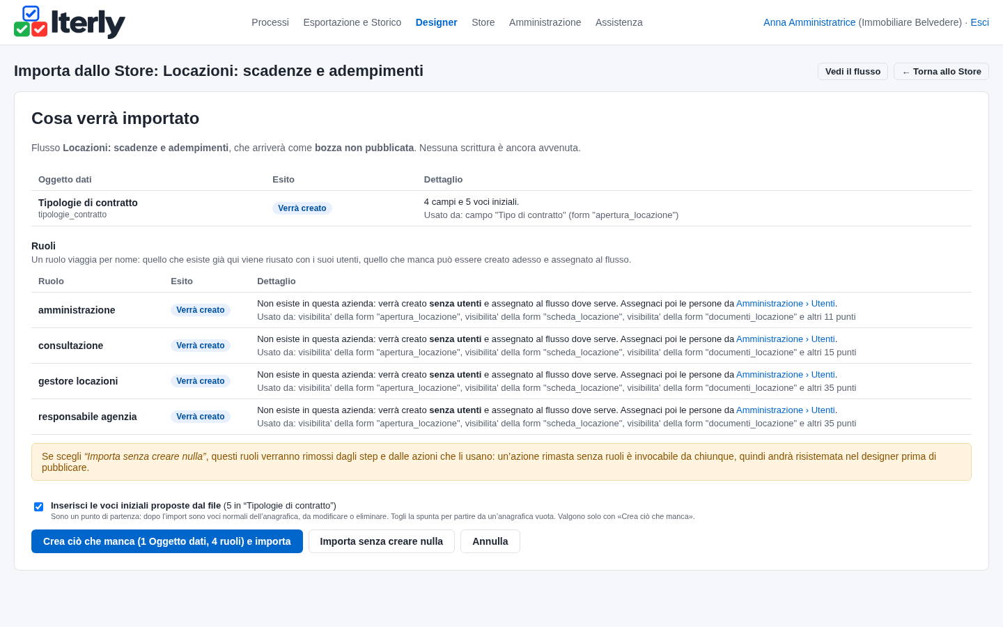
Task: Click the Esci logout link
Action: [x=980, y=22]
